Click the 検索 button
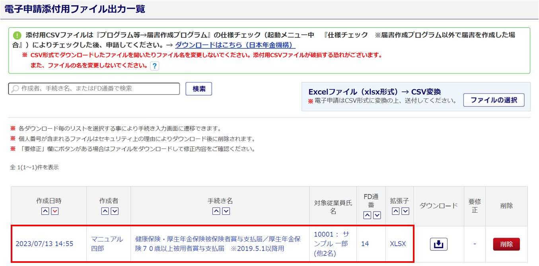Image resolution: width=539 pixels, height=266 pixels. (199, 89)
